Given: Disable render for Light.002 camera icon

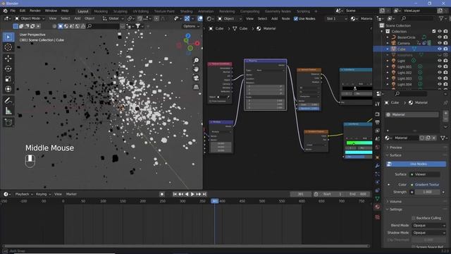Looking at the screenshot, I should coord(445,73).
